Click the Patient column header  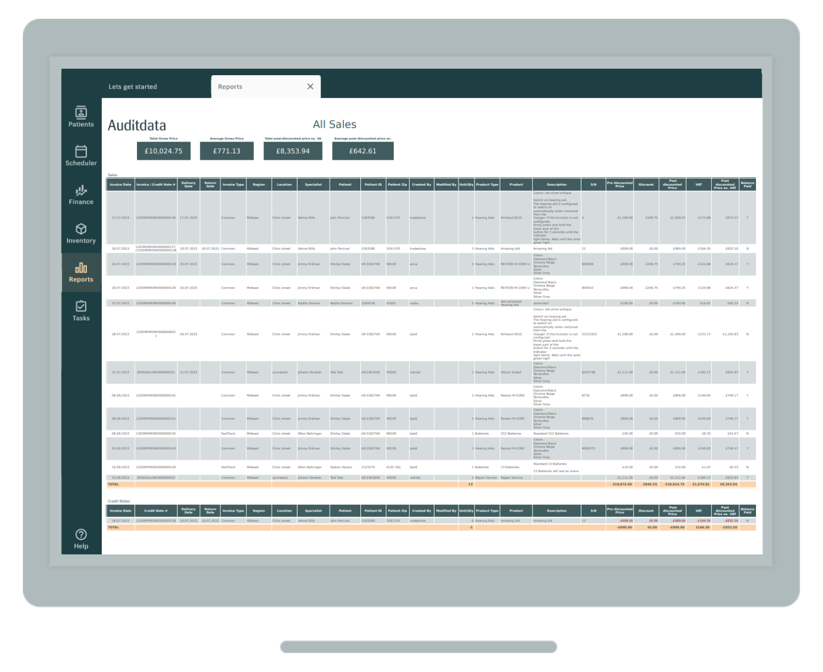pos(344,184)
